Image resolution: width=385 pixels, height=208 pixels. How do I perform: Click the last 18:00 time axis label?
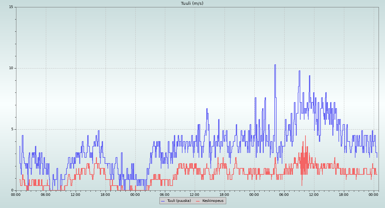click(x=344, y=194)
